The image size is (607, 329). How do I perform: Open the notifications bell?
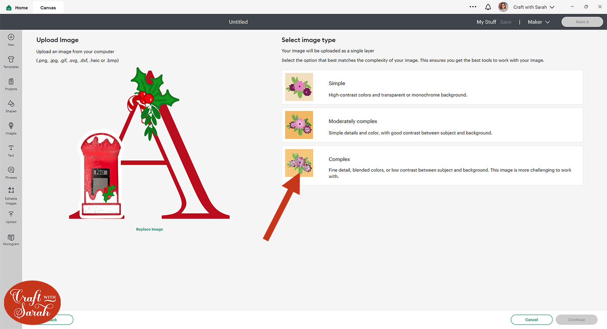(x=488, y=7)
